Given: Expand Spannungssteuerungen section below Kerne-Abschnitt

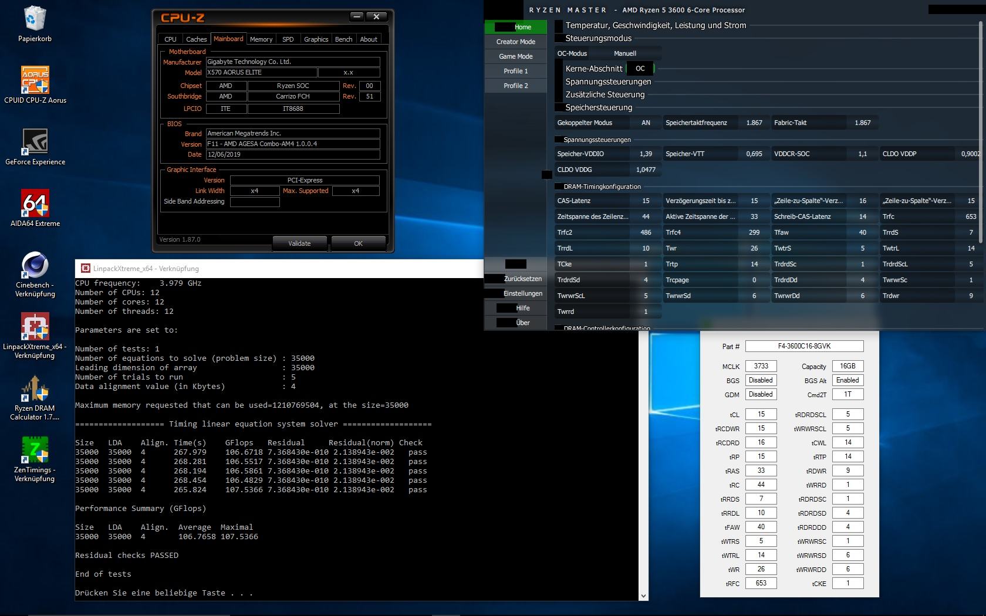Looking at the screenshot, I should (608, 82).
